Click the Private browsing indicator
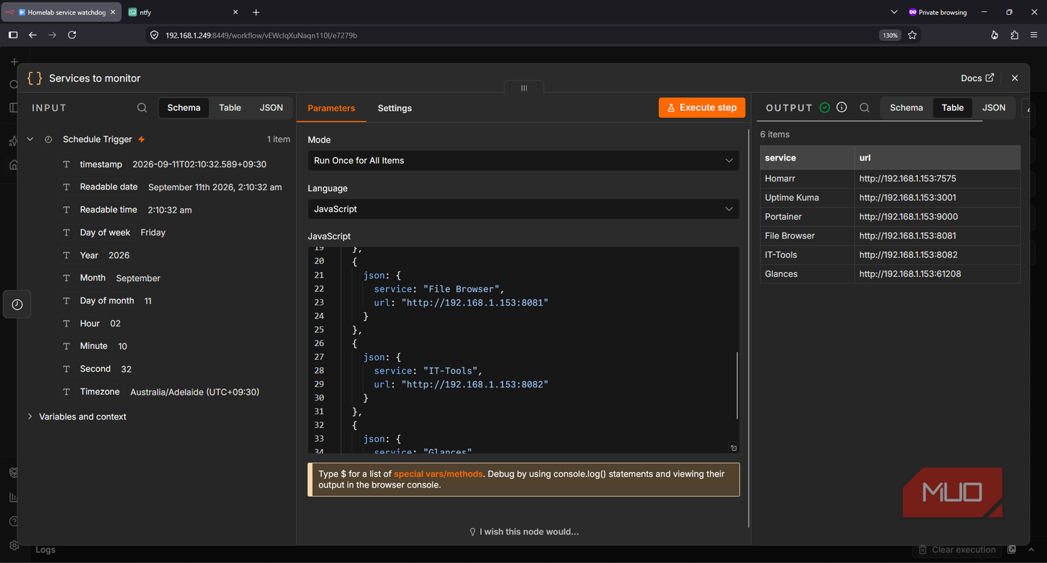1047x563 pixels. pos(937,12)
